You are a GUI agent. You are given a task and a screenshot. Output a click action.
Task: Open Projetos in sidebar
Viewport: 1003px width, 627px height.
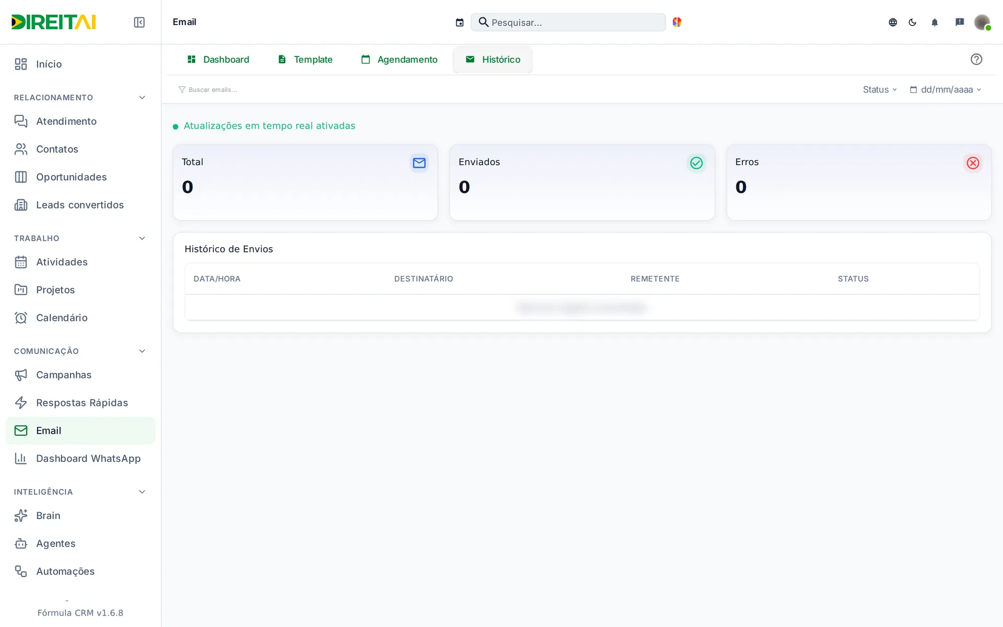(x=80, y=290)
